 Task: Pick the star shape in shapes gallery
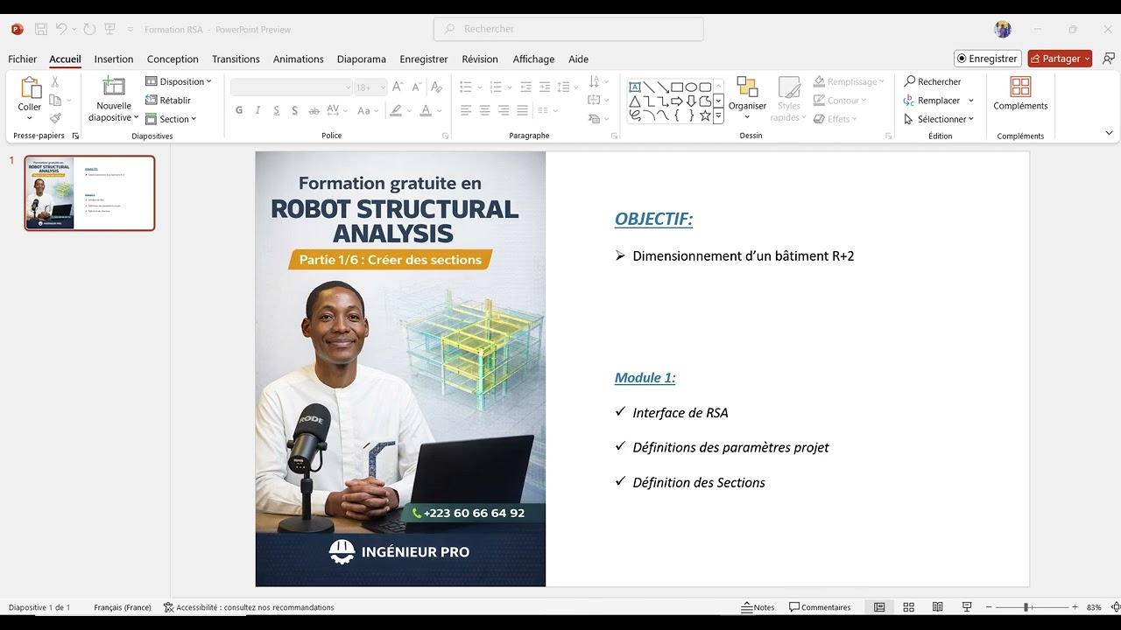tap(705, 115)
